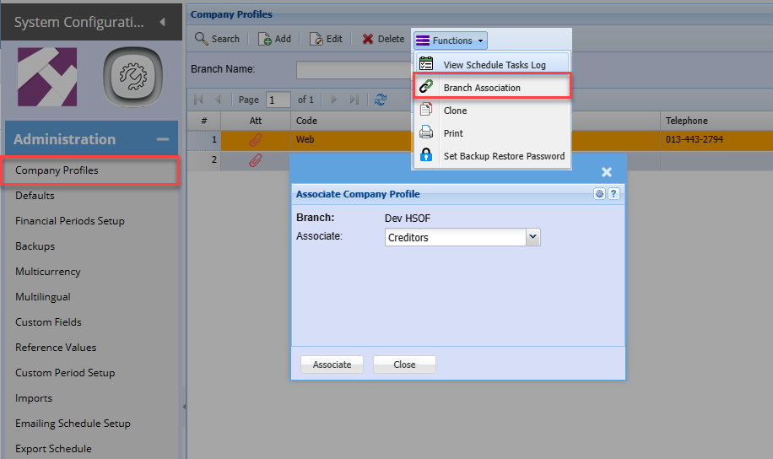Expand the Associate dropdown arrow
This screenshot has height=459, width=773.
click(x=532, y=238)
